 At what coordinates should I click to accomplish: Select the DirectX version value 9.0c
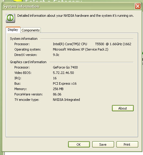[56, 55]
